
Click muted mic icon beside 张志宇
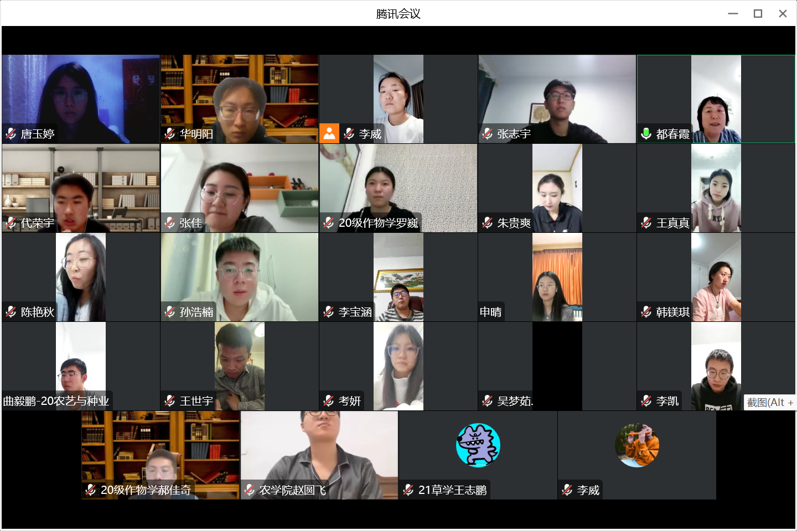pyautogui.click(x=488, y=133)
